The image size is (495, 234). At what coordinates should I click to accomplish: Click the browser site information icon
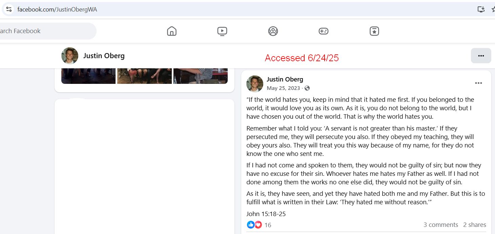coord(9,9)
